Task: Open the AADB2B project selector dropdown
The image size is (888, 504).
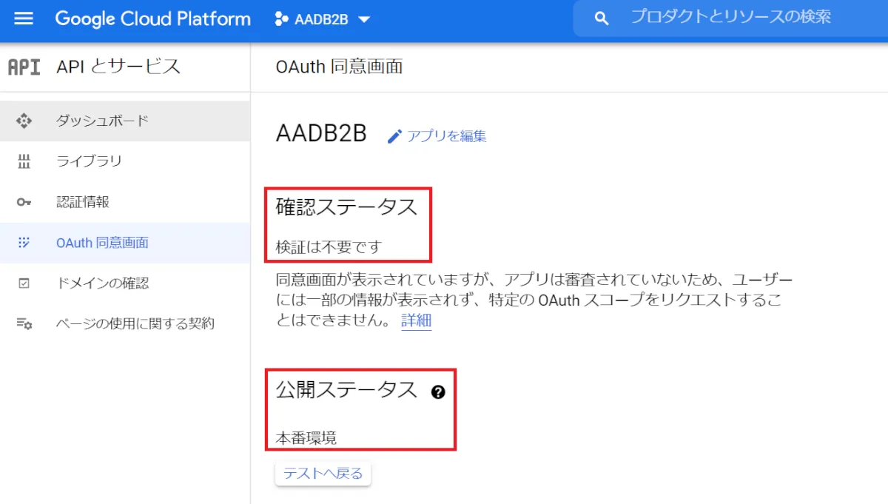Action: [x=322, y=20]
